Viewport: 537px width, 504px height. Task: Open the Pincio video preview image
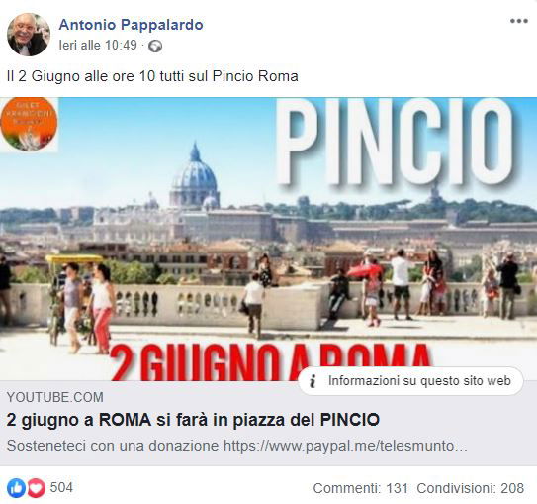(269, 239)
